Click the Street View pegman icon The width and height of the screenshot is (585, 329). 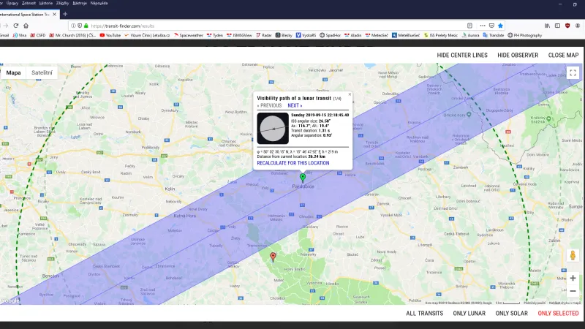click(x=573, y=256)
